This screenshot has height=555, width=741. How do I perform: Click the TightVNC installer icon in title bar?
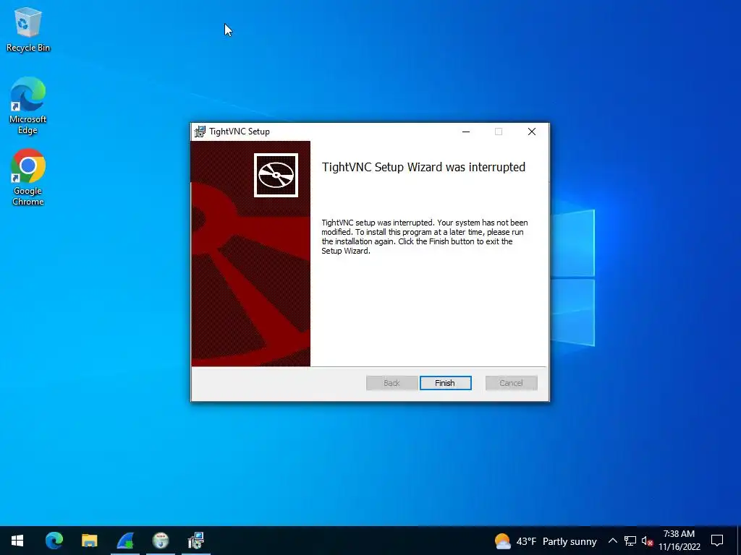[200, 132]
